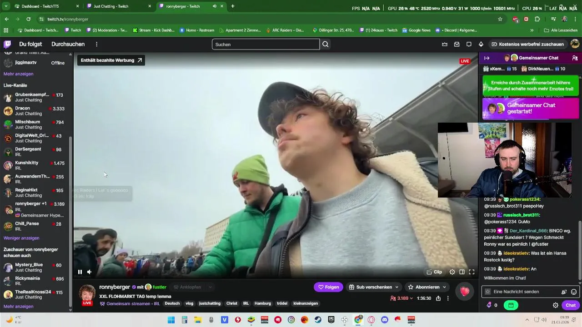Click the kleinanzeigen stream tag

306,303
